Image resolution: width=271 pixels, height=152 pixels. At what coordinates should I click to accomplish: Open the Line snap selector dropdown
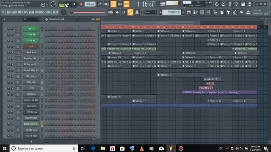151,12
